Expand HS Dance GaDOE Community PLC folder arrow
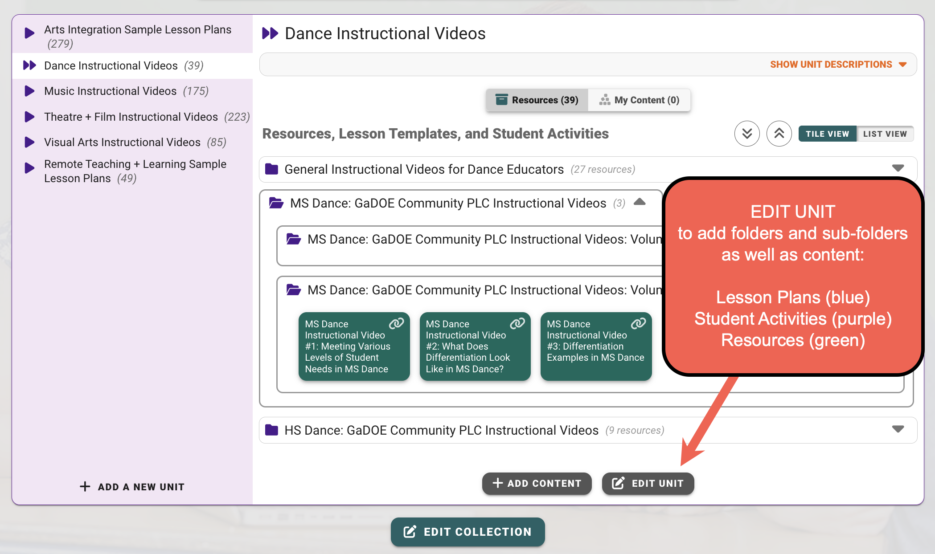 pyautogui.click(x=898, y=429)
